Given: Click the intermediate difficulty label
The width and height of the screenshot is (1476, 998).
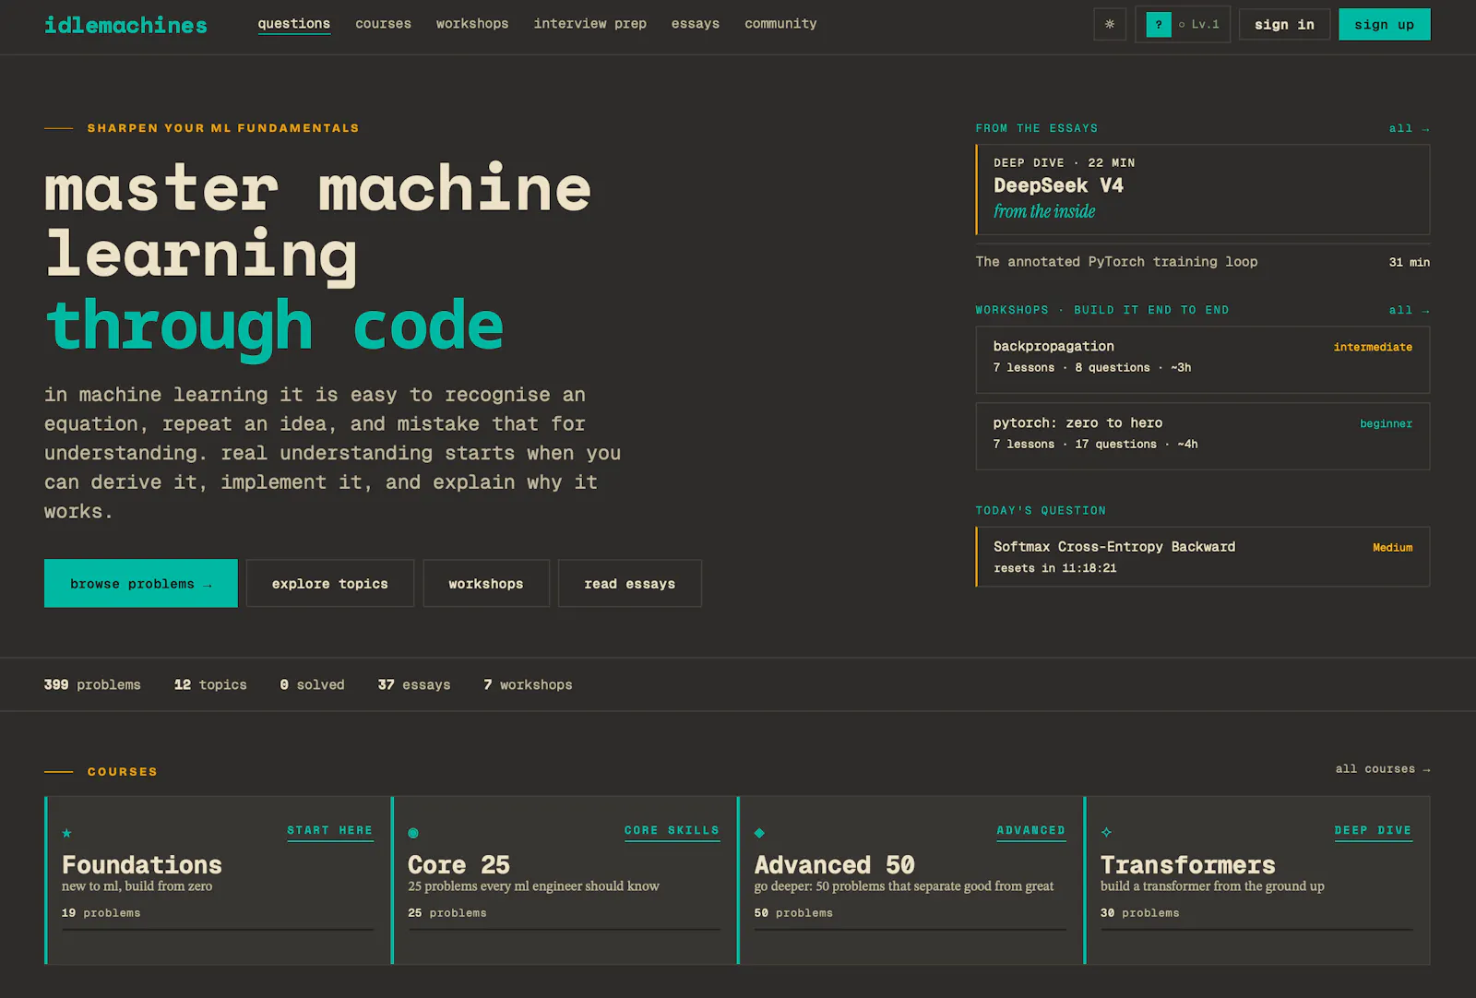Looking at the screenshot, I should point(1373,347).
